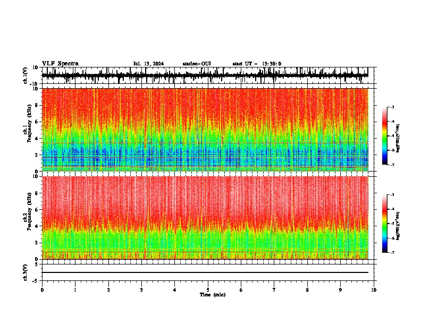
Task: Click the ch.2 spectrogram color scale bar
Action: click(384, 224)
